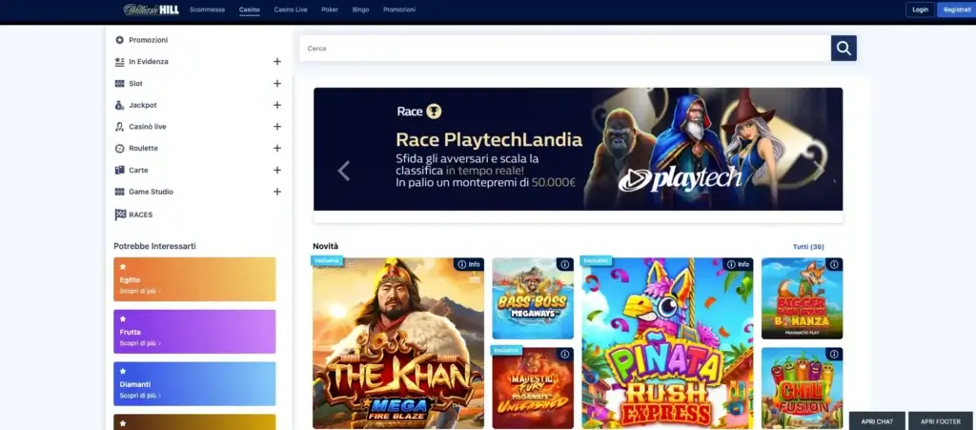Screen dimensions: 976x430
Task: Expand the In Evidenza section
Action: [277, 62]
